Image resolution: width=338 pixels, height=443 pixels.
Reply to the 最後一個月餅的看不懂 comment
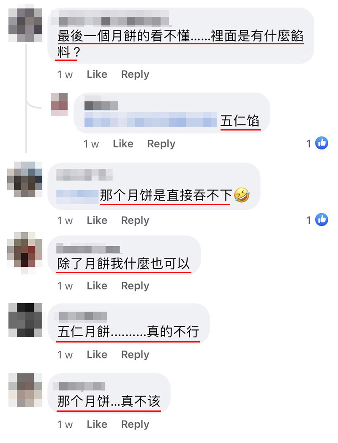(135, 75)
